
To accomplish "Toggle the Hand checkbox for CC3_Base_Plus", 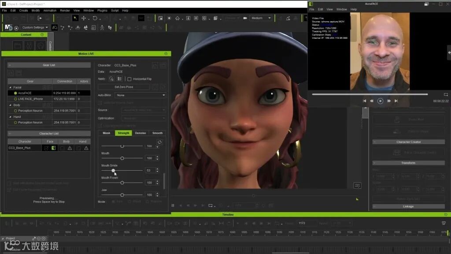I will pyautogui.click(x=78, y=148).
